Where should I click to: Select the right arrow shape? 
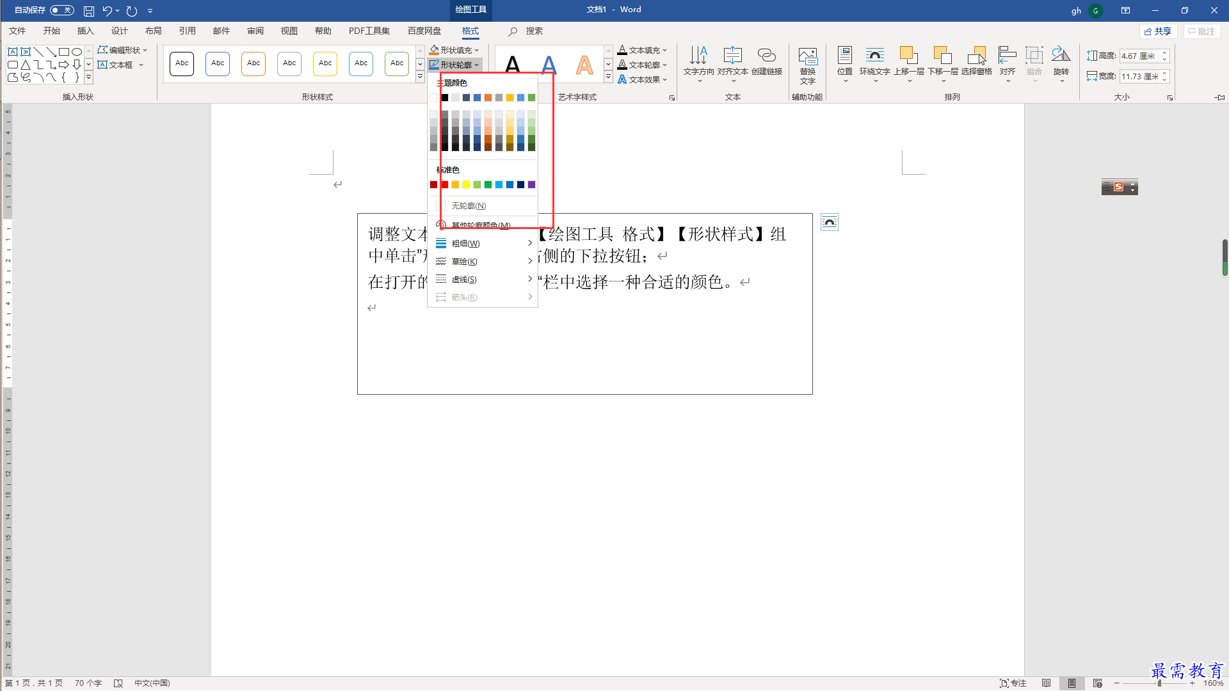[64, 65]
